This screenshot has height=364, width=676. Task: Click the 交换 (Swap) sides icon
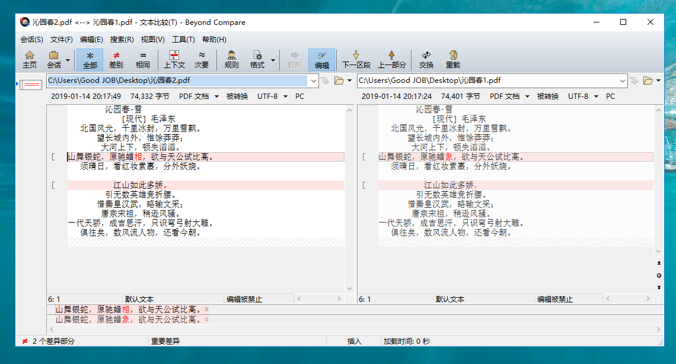click(426, 59)
